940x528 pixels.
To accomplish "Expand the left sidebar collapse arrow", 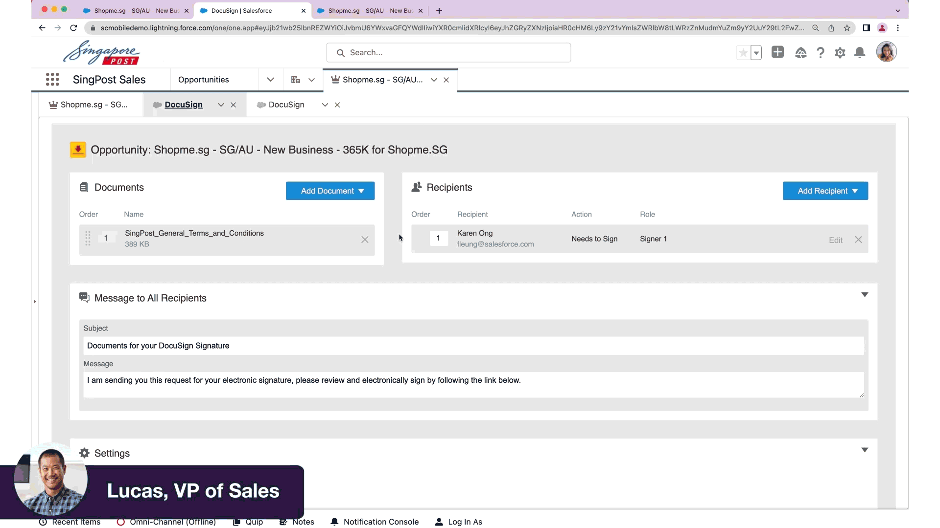I will pos(35,302).
